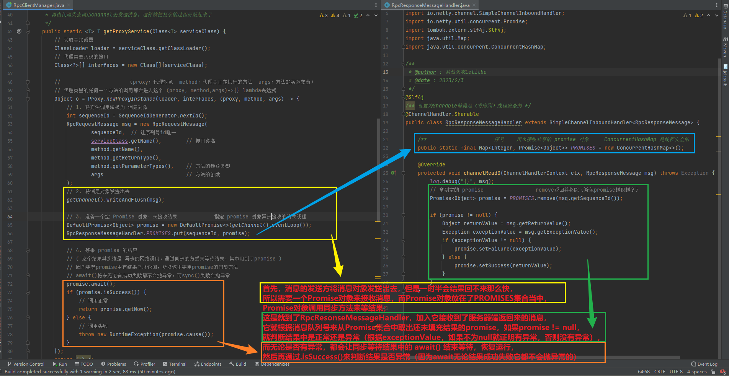Collapse channelRead0 method at line 25

click(x=403, y=173)
